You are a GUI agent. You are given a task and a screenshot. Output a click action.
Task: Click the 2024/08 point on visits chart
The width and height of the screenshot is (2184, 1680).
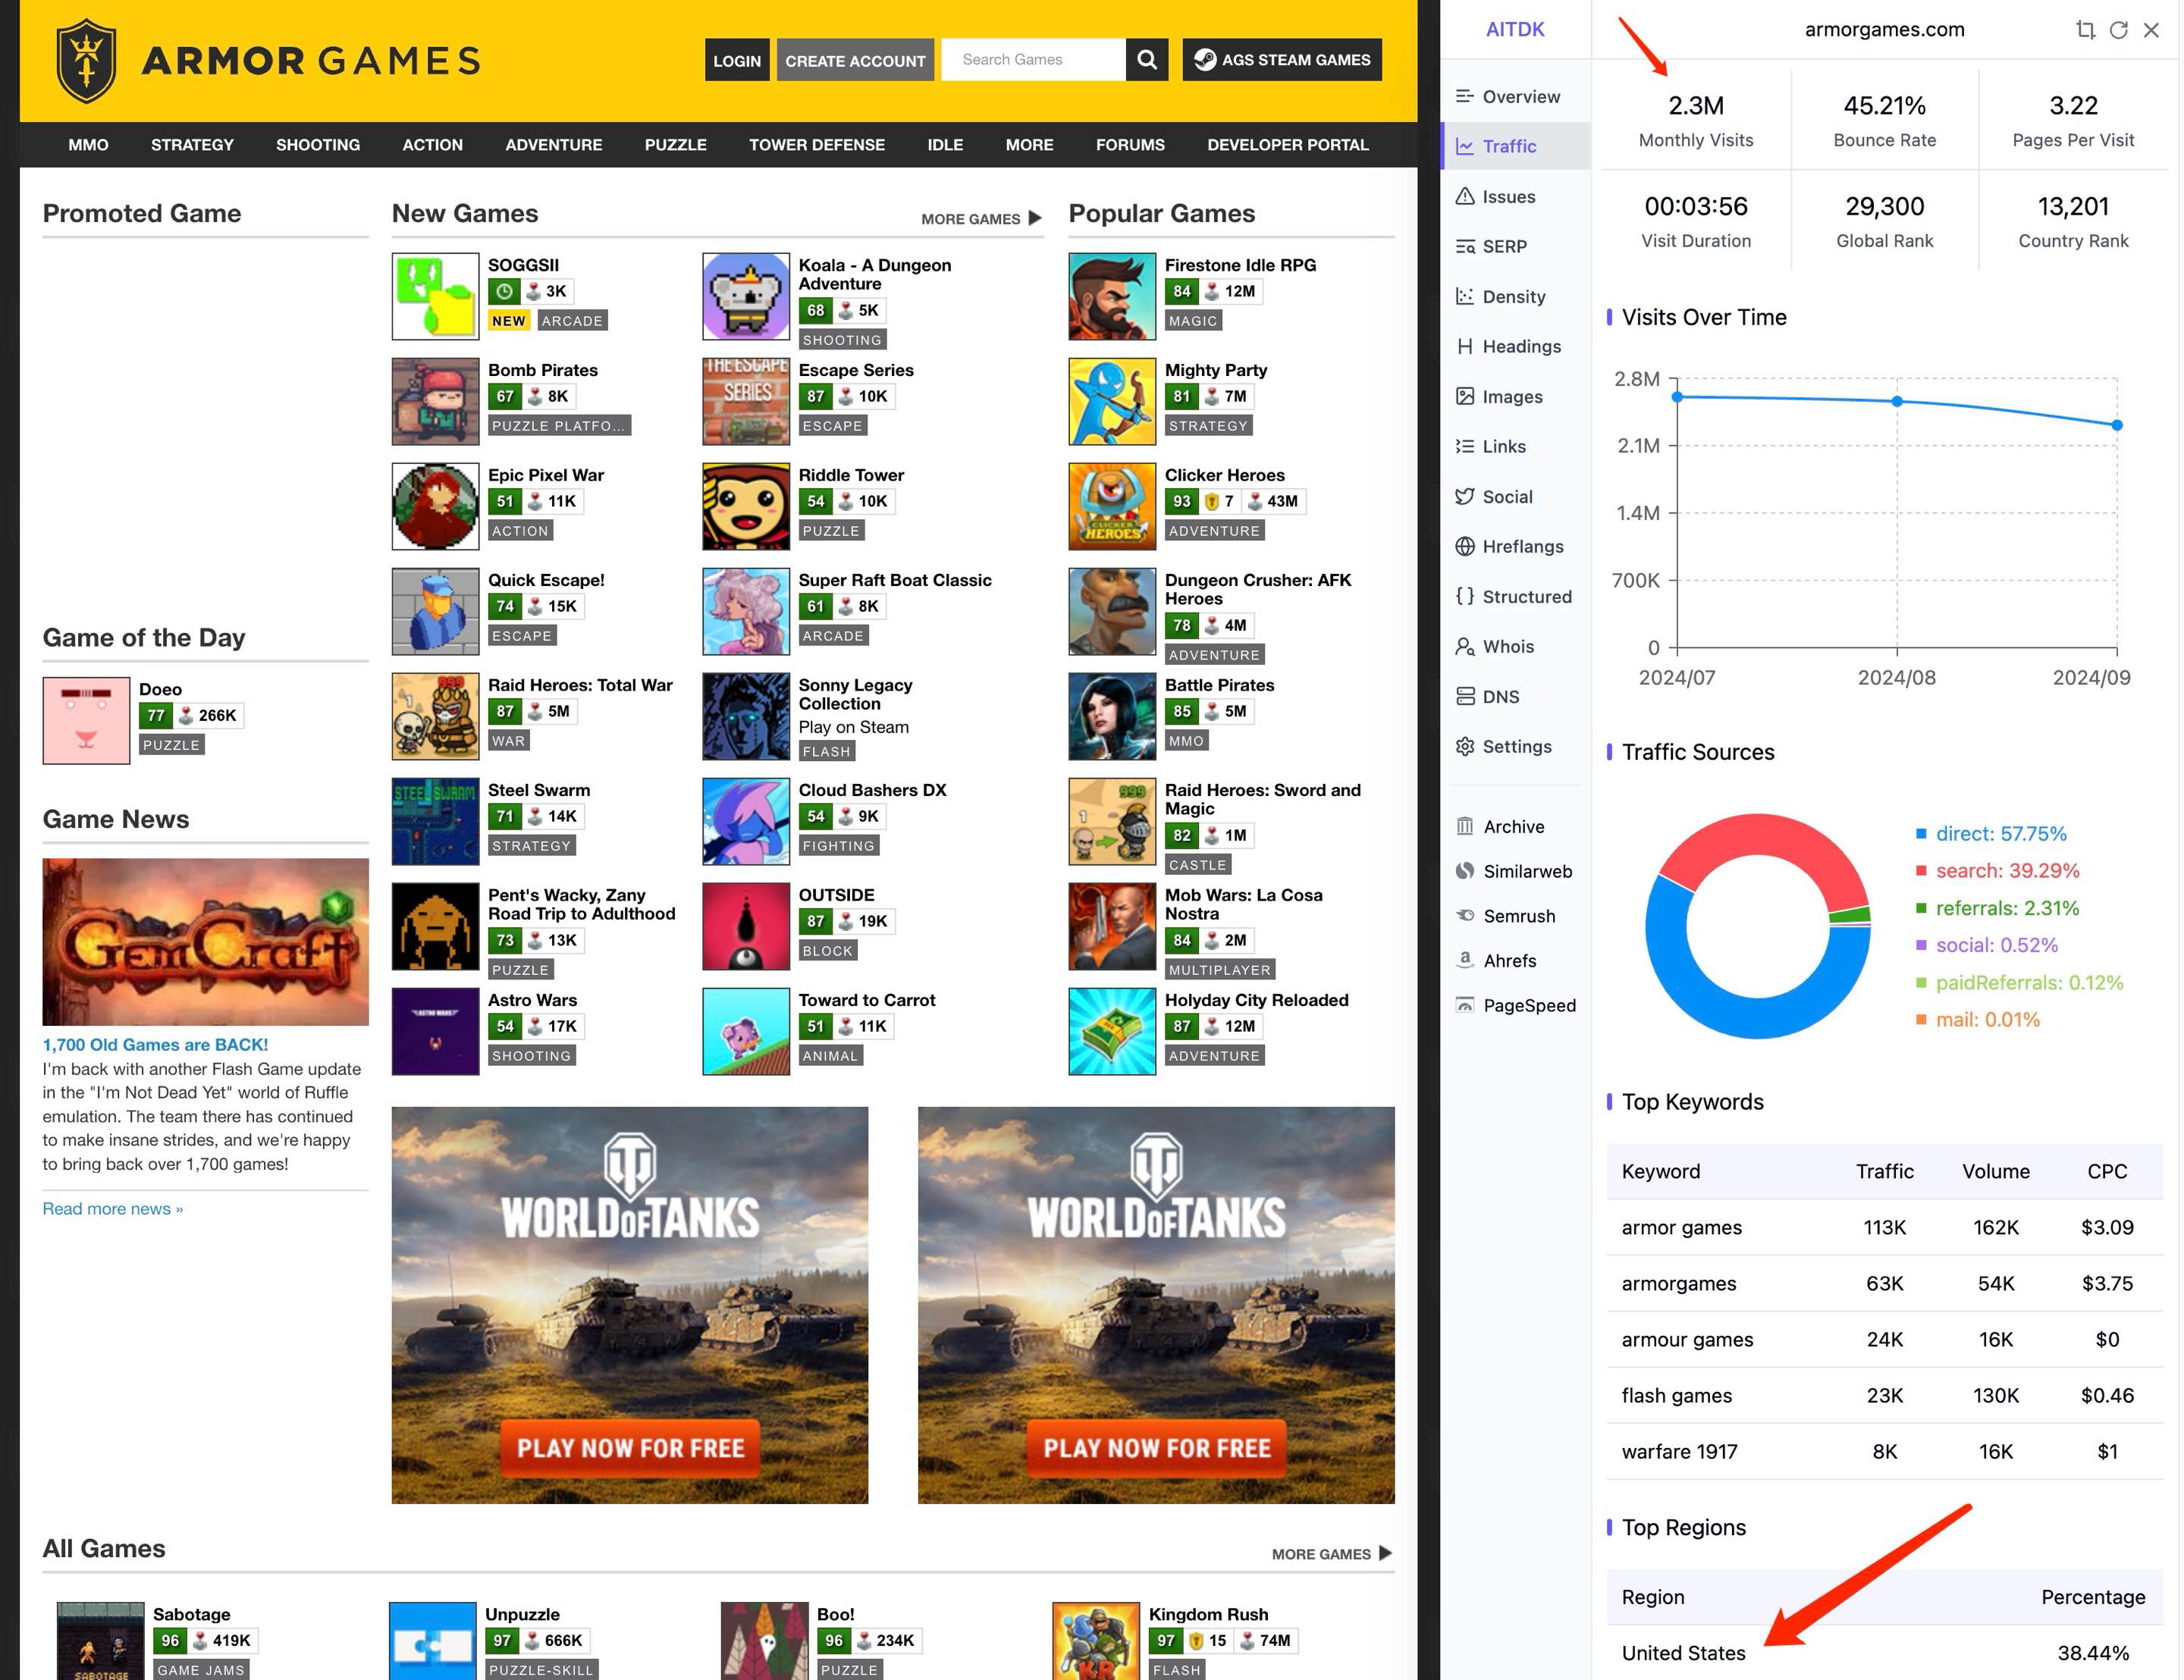click(x=1897, y=402)
